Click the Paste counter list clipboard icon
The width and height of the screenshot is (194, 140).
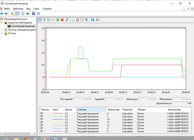[x=78, y=20]
